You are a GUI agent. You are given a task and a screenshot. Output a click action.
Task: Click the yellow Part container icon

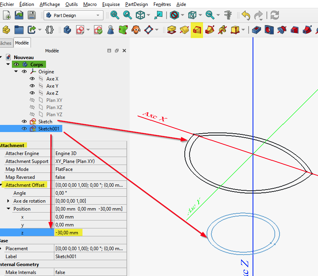pos(6,30)
